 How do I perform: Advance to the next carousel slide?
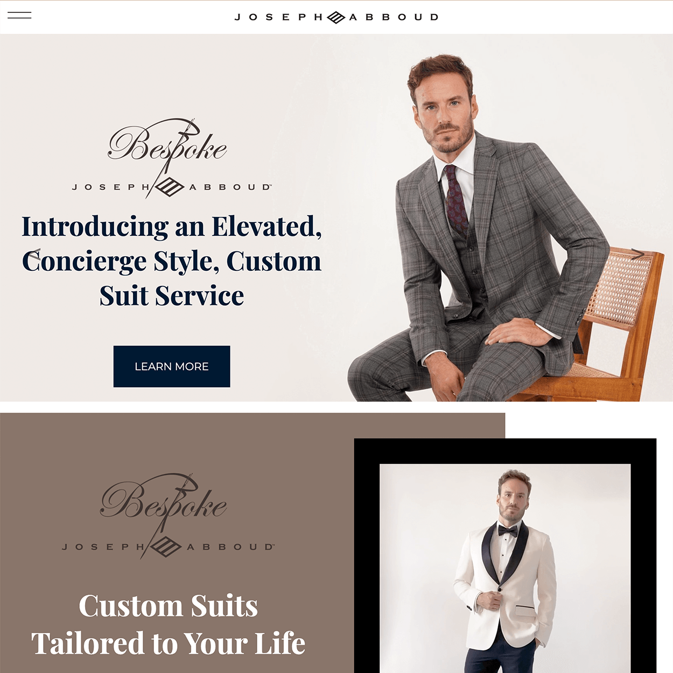click(637, 254)
